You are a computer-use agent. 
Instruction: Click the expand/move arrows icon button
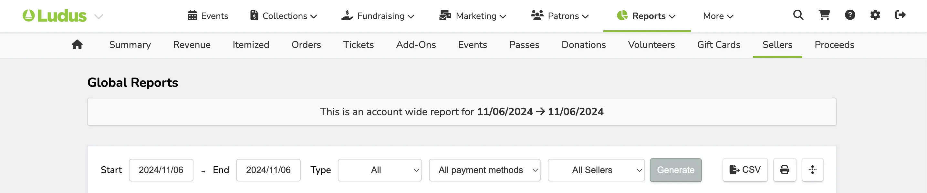coord(812,170)
